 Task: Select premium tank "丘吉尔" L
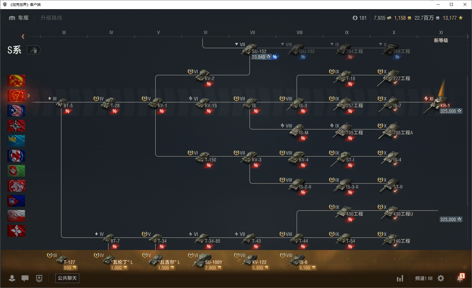[x=161, y=261]
